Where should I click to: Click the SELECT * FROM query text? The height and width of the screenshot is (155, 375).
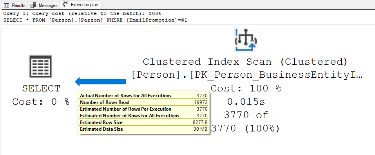[x=95, y=20]
